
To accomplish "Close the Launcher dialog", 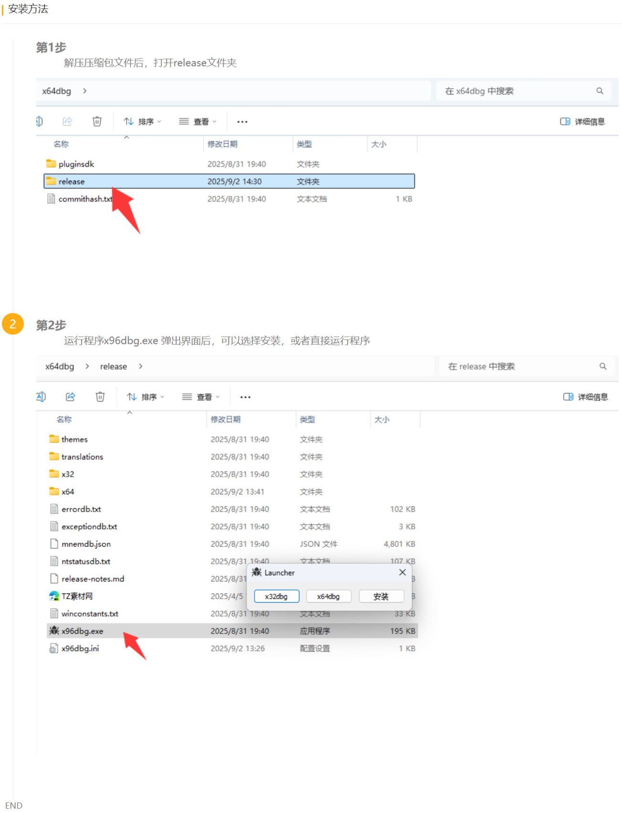I will tap(402, 572).
